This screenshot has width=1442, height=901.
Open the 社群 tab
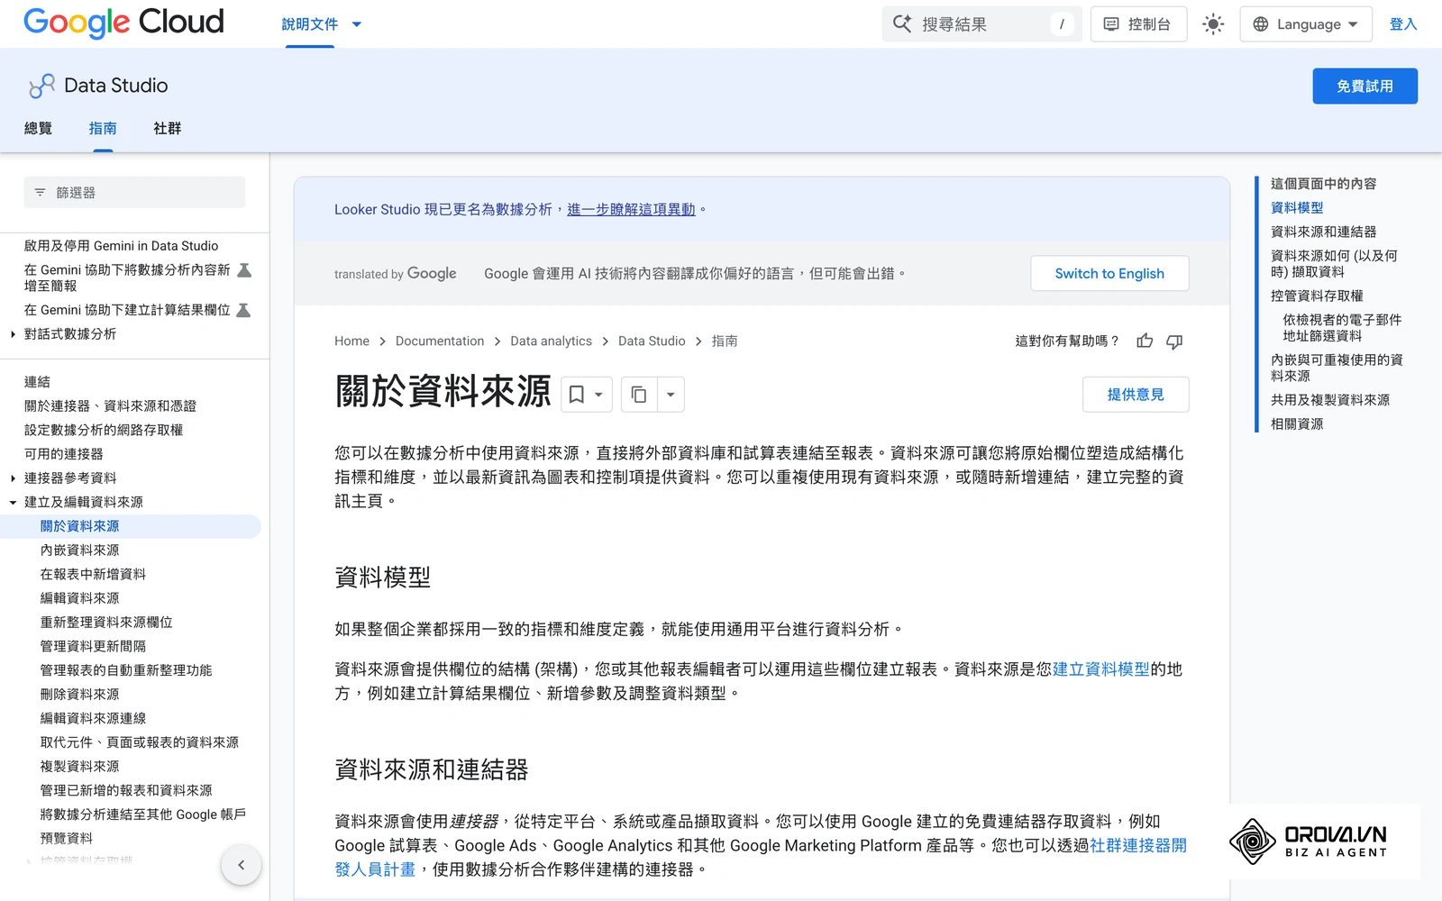pyautogui.click(x=168, y=129)
